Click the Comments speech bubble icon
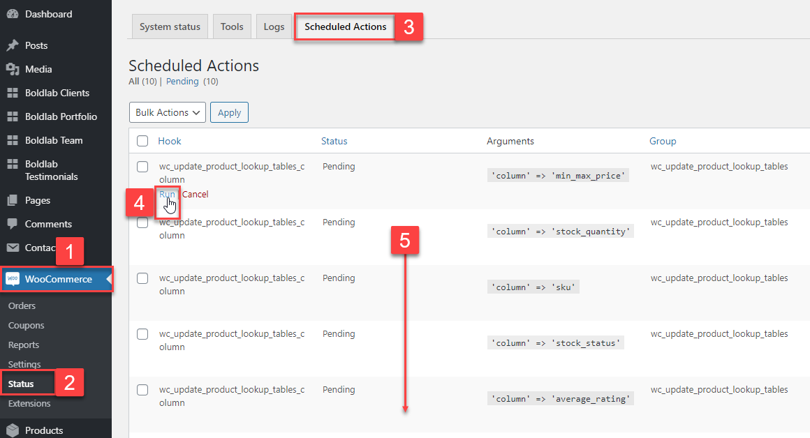The image size is (810, 438). [x=12, y=224]
